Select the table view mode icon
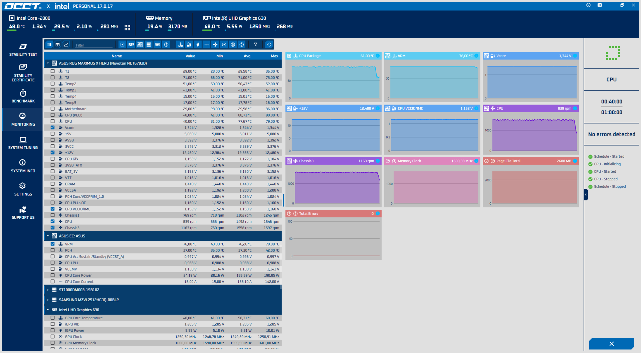 (x=57, y=44)
